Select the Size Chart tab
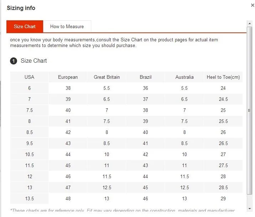255x217 pixels. point(25,26)
